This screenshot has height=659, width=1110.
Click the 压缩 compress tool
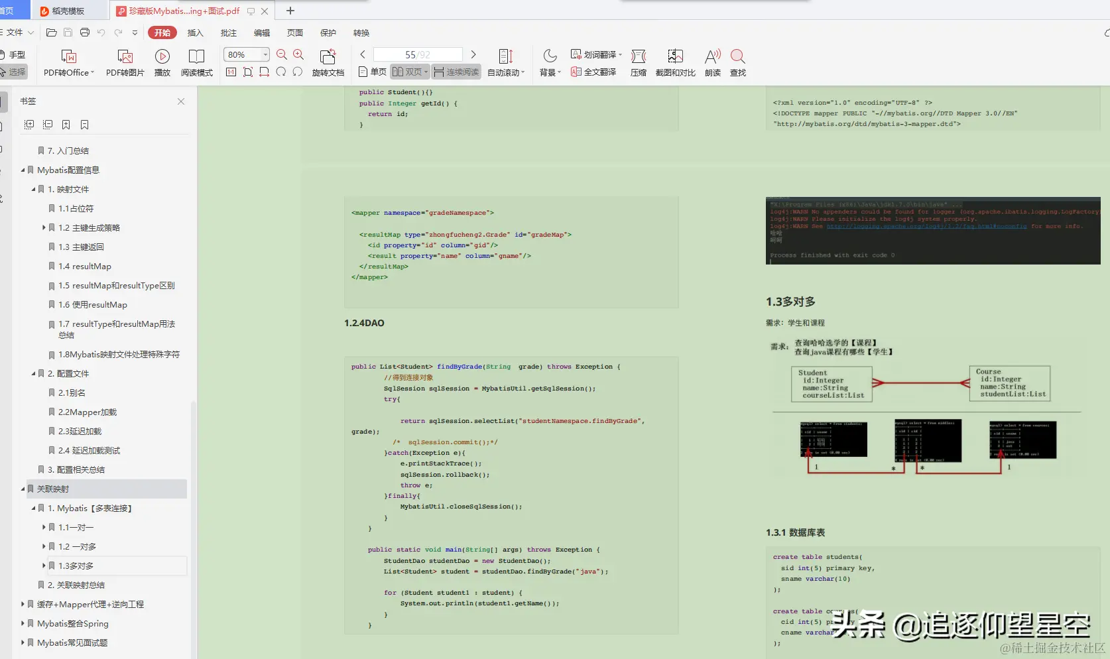[639, 63]
